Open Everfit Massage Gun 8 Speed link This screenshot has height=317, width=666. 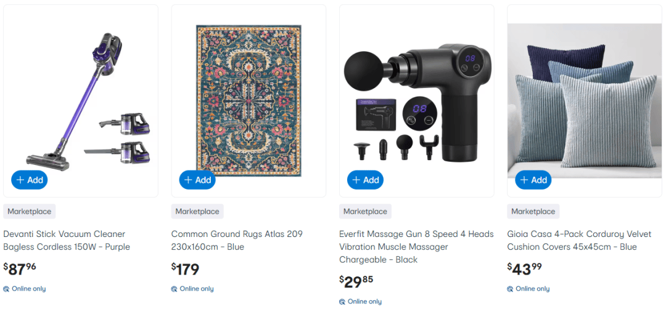click(416, 247)
